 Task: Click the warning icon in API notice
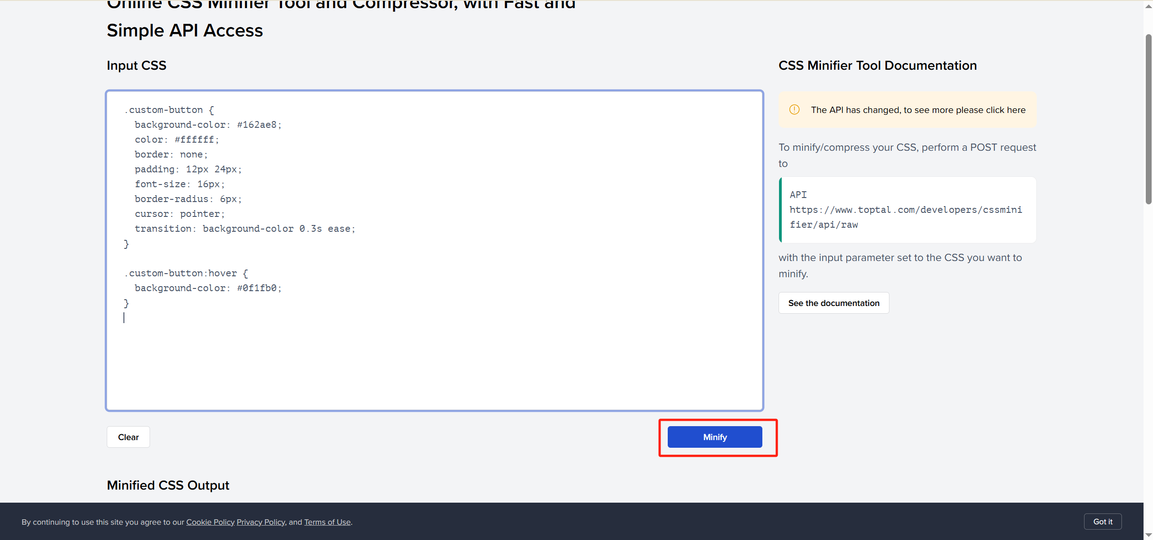(x=794, y=110)
